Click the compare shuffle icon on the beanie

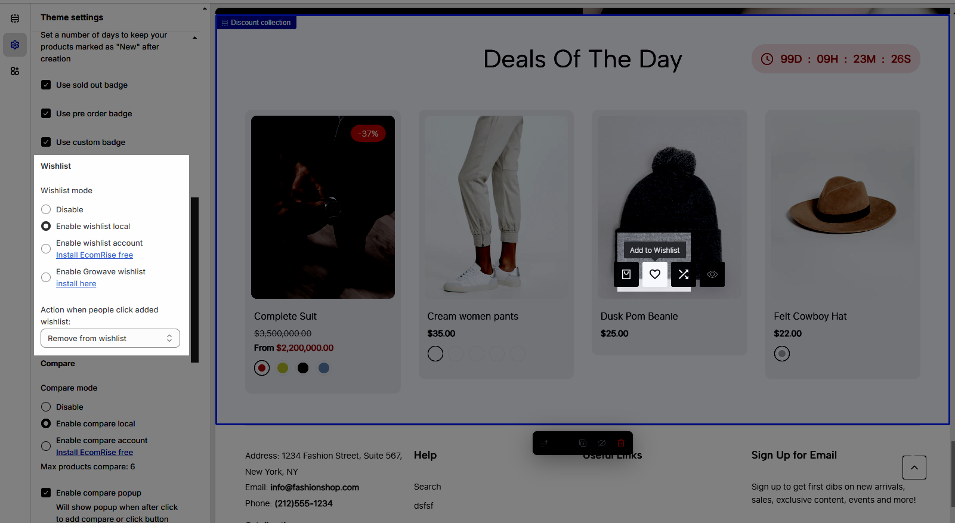point(684,274)
